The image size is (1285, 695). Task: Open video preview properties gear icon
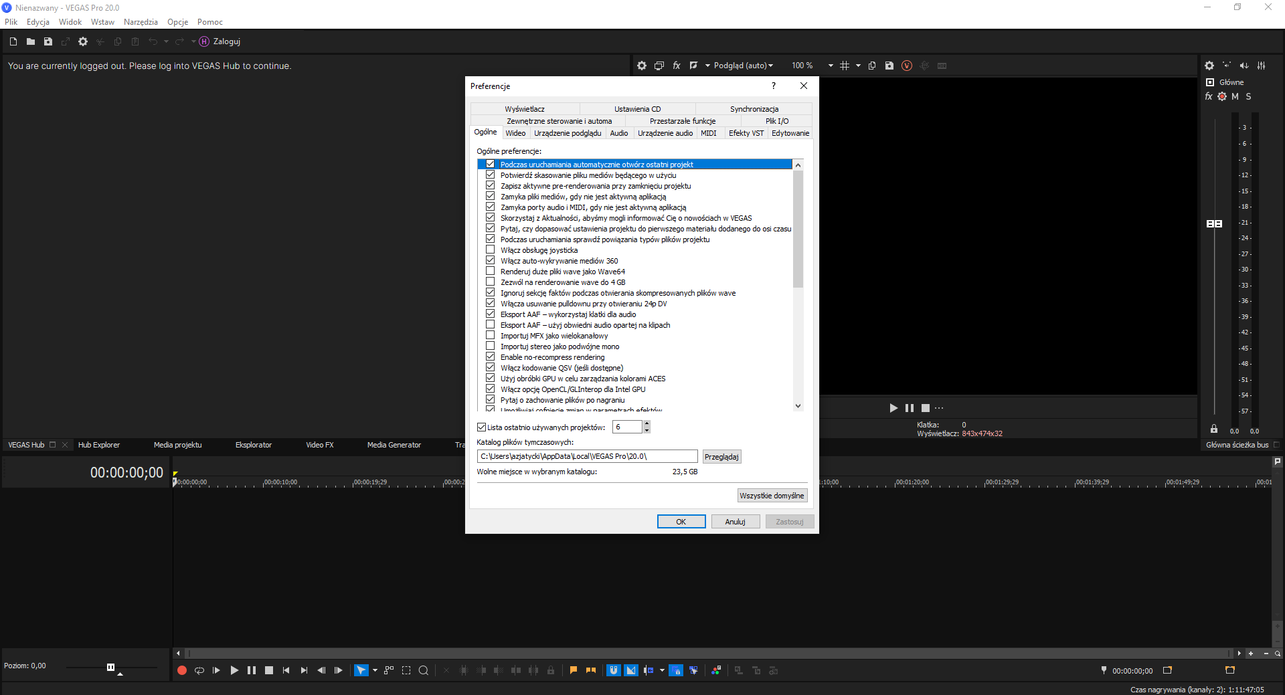(x=642, y=66)
